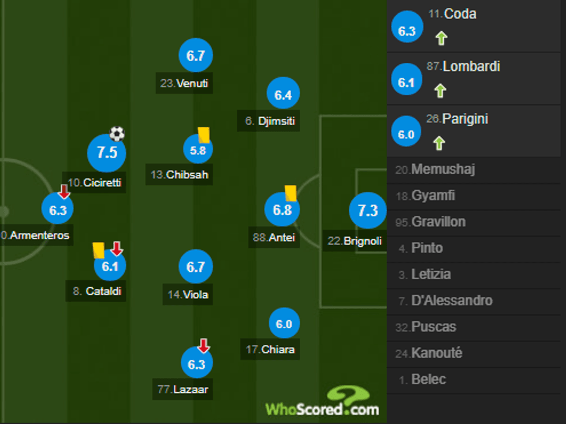Open Venuti's 6.7 rating bubble

[x=195, y=55]
